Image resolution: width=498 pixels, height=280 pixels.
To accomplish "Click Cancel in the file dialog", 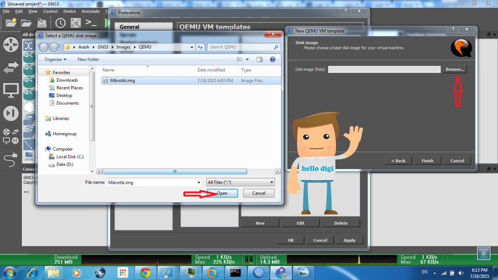I will 259,193.
